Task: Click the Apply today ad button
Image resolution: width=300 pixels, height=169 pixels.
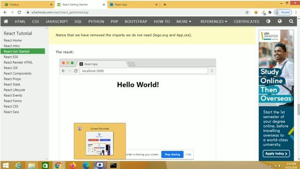Action: [276, 154]
